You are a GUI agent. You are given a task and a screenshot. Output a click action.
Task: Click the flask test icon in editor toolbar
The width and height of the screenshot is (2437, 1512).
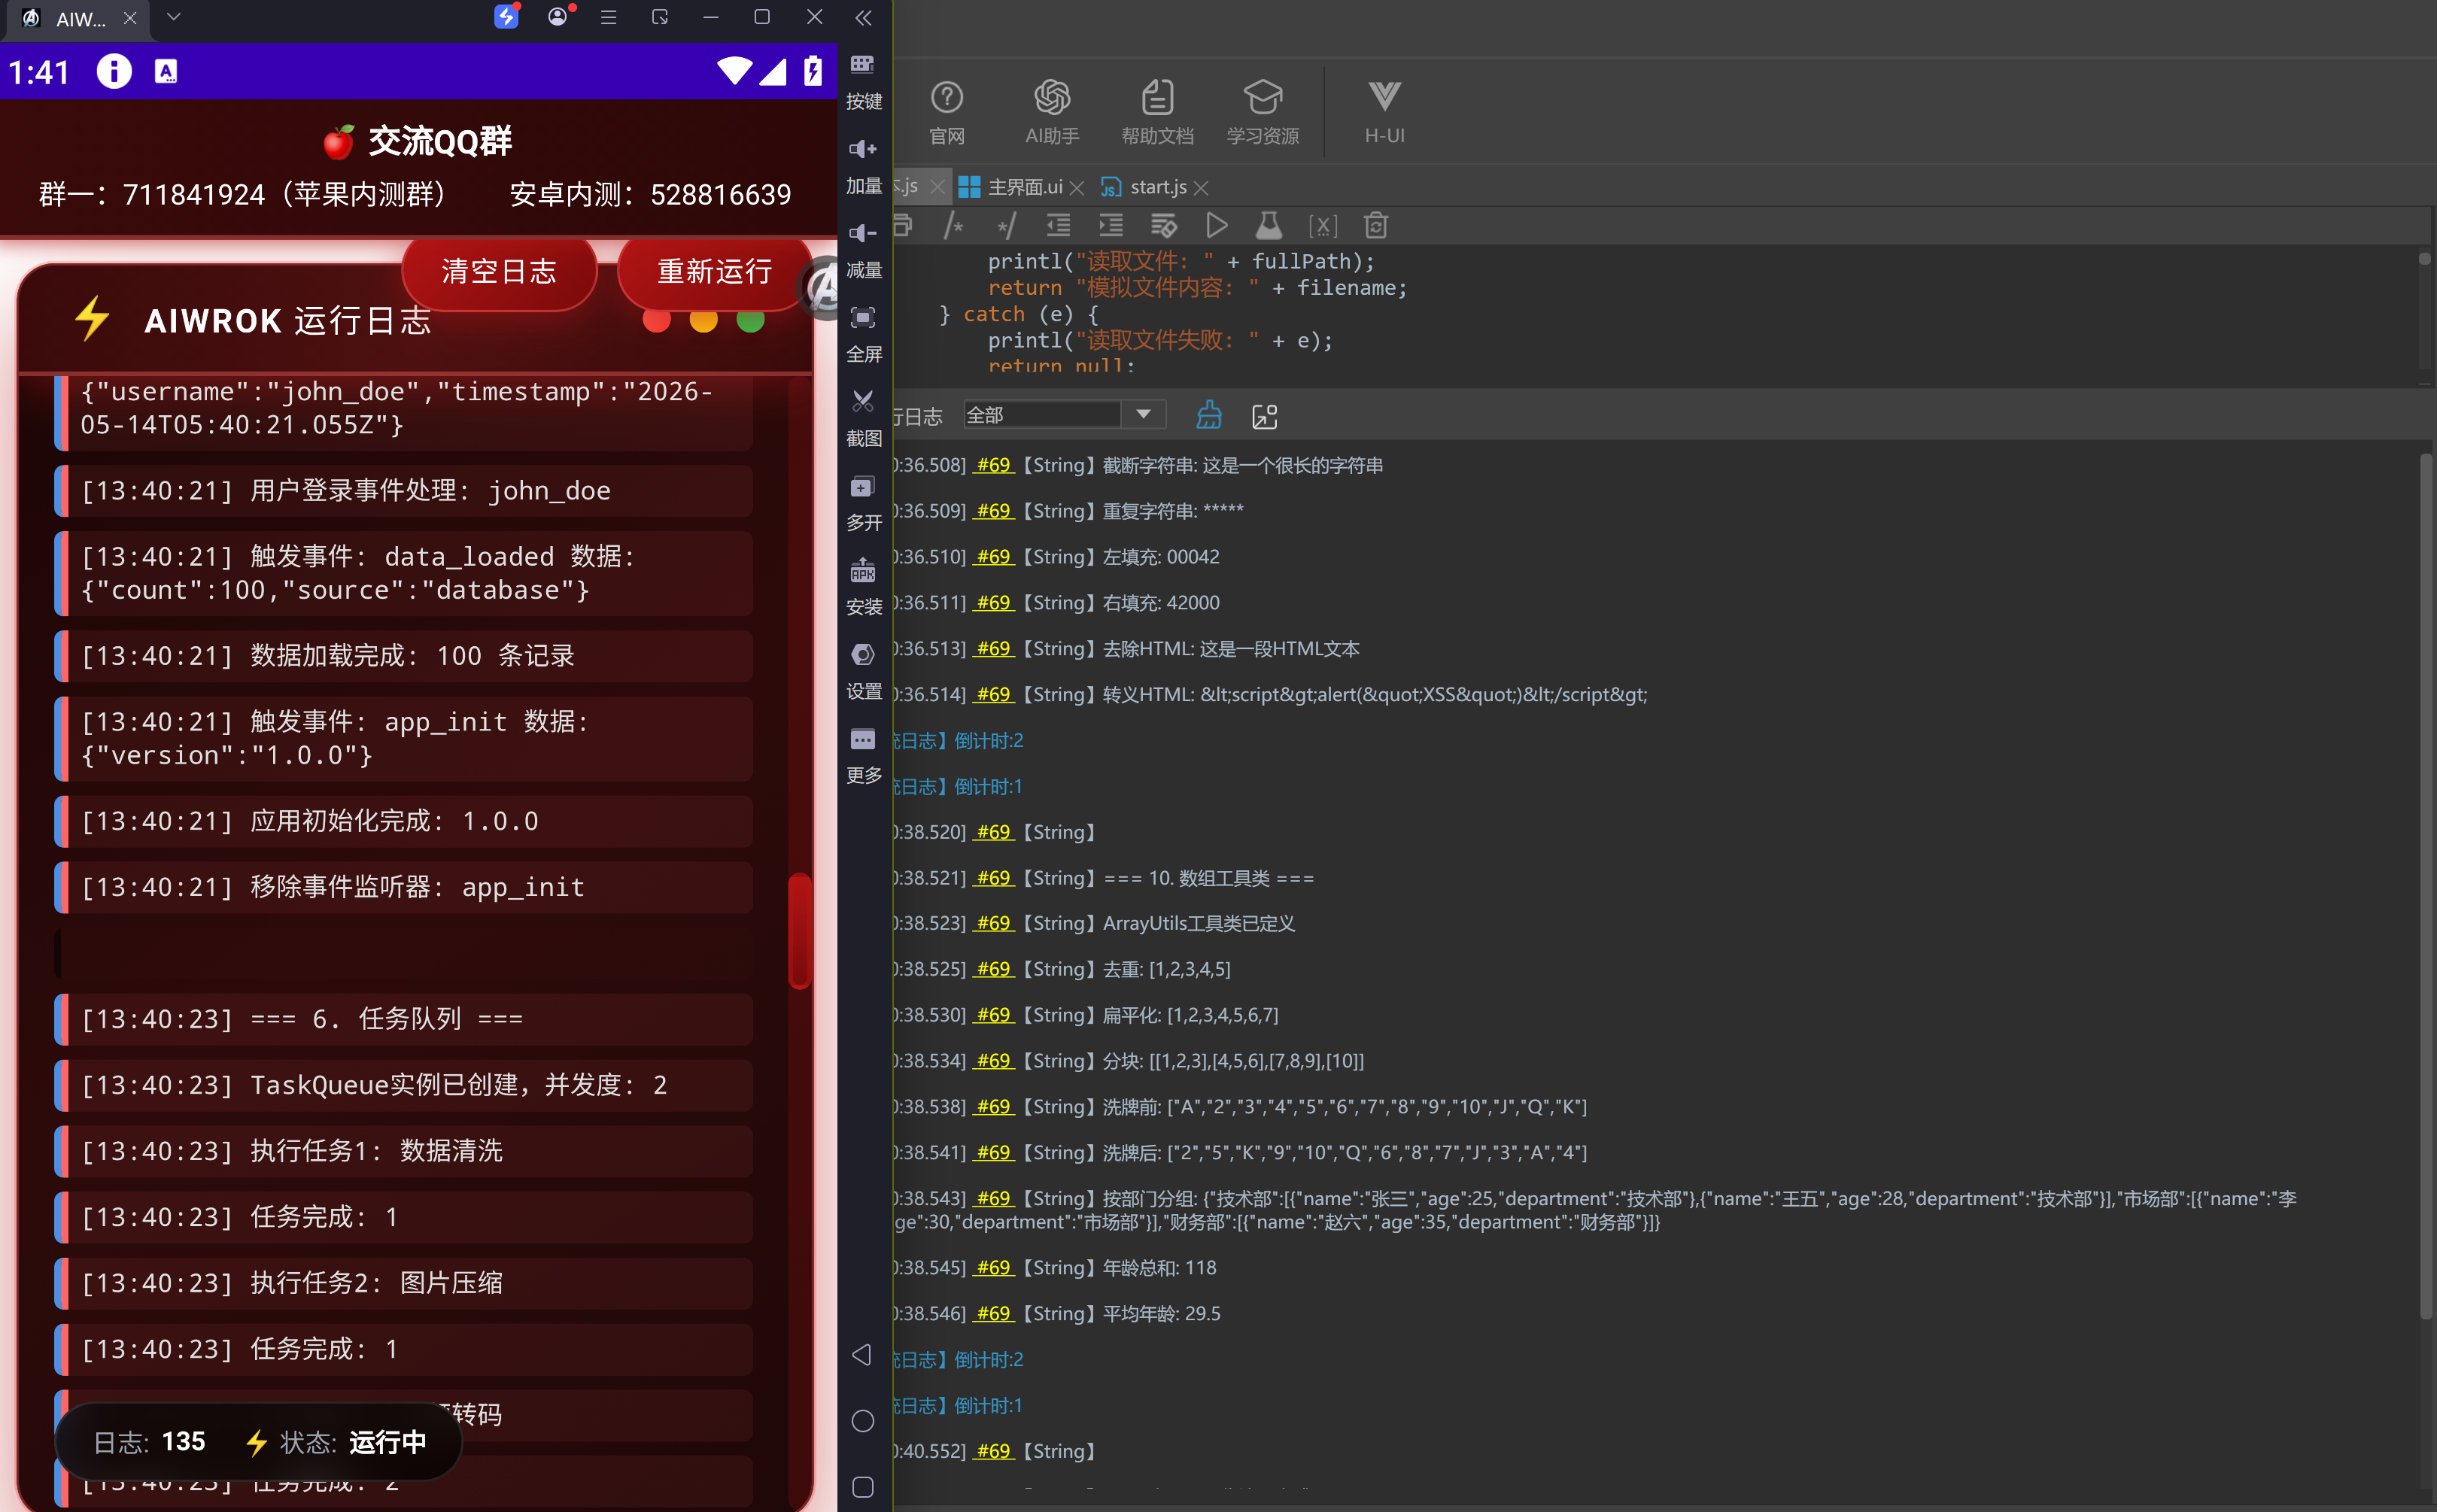coord(1269,226)
